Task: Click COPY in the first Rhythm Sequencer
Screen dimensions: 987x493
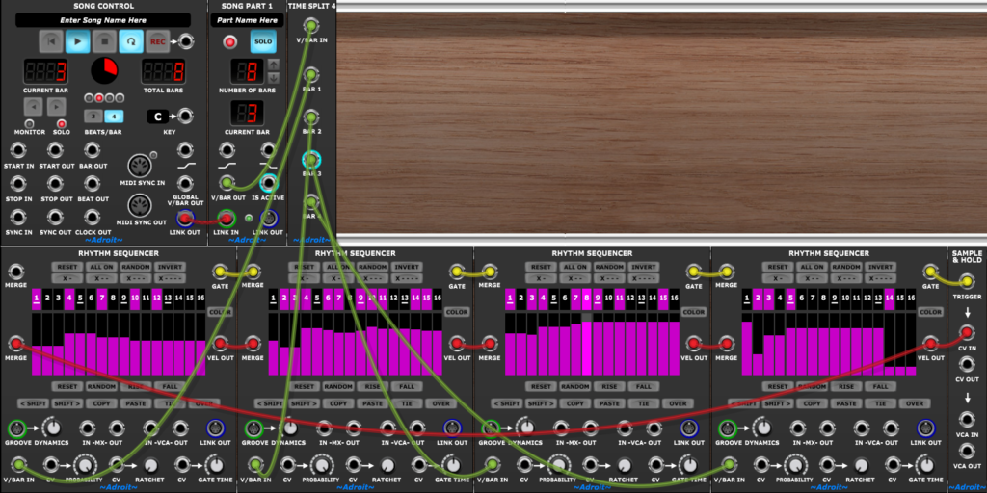Action: tap(101, 403)
